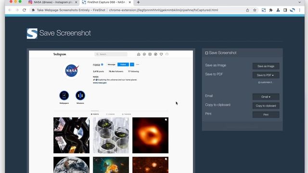308x173 pixels.
Task: Click the www.nasa.gov link
Action: (100, 83)
